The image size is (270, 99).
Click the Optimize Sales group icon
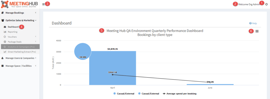click(x=3, y=20)
